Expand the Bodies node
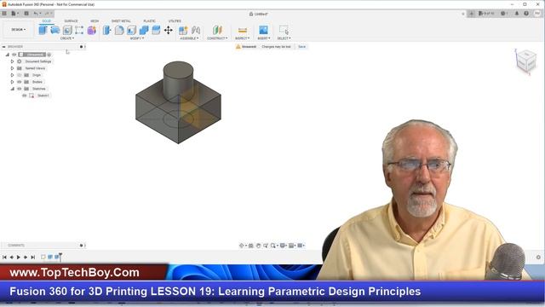The width and height of the screenshot is (545, 307). (x=12, y=82)
